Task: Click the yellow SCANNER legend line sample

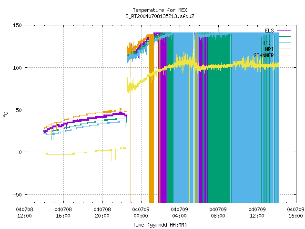Action: (284, 55)
